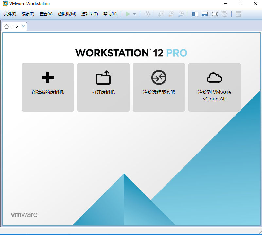262x235 pixels.
Task: Toggle the library sidebar panel icon
Action: coord(195,14)
